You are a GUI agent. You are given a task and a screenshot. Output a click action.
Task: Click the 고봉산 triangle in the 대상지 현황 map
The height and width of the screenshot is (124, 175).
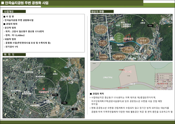point(142,20)
